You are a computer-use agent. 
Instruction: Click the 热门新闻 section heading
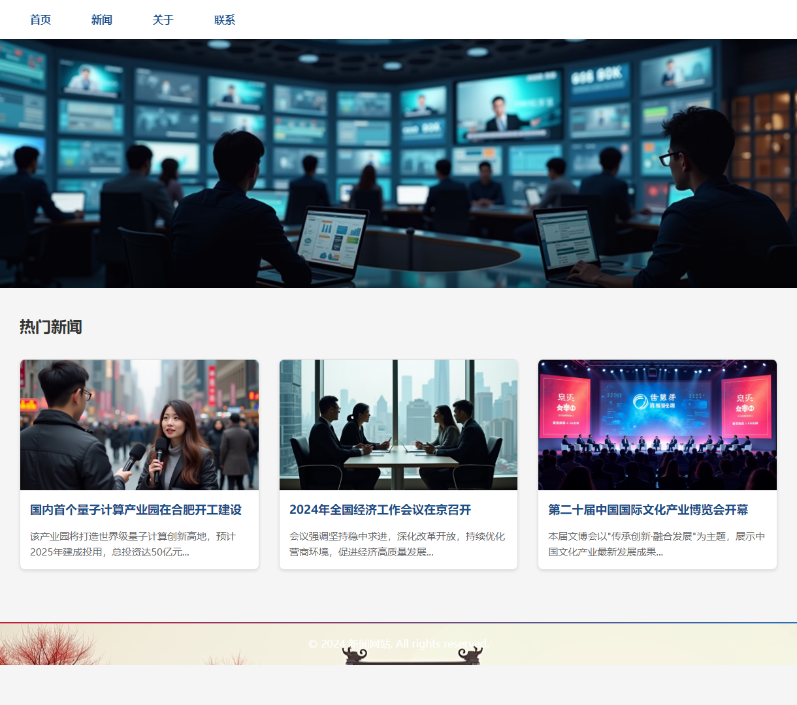[x=51, y=326]
